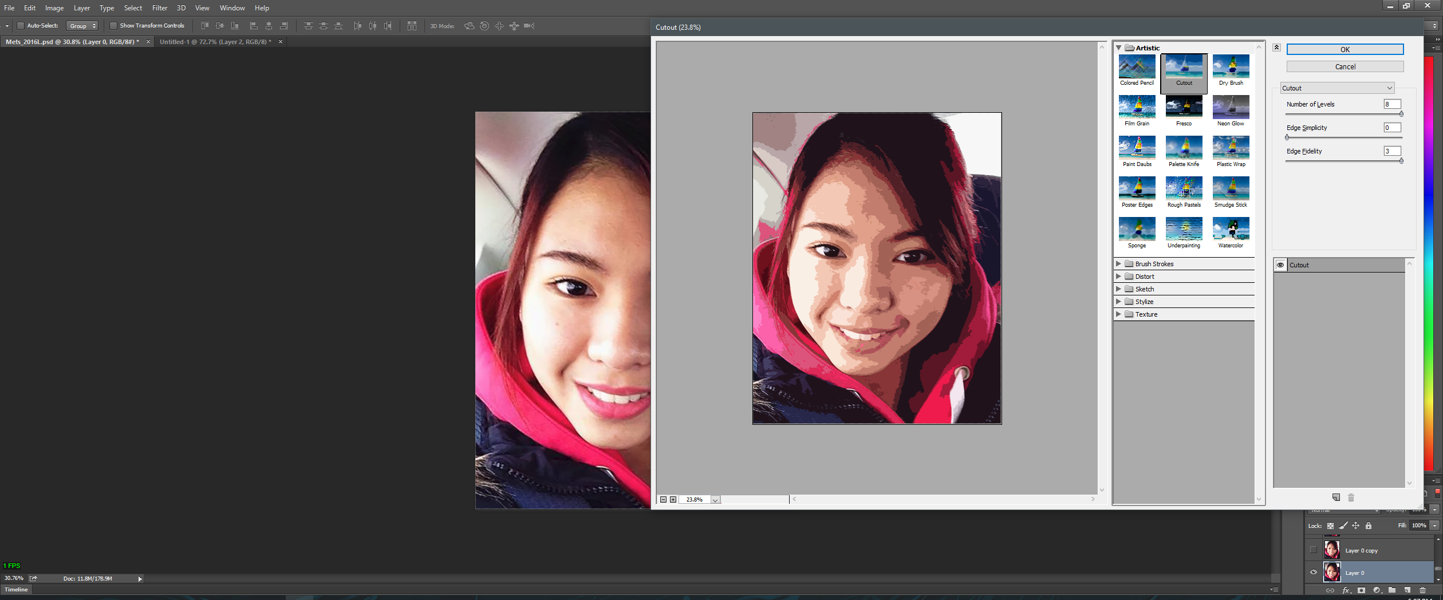1443x600 pixels.
Task: Click the Edge Fidelity slider
Action: 1344,161
